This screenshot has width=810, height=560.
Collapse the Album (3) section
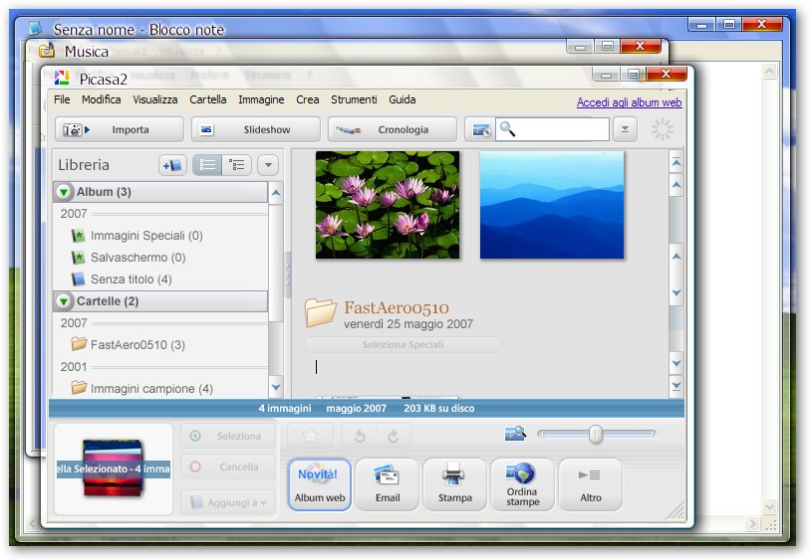[x=65, y=192]
